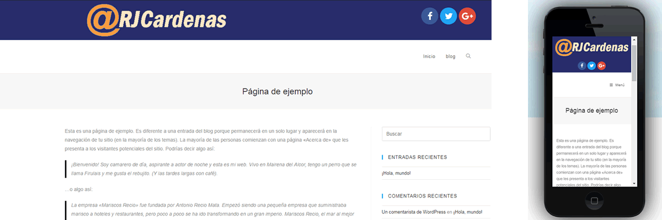Click the search magnifier in navigation menu
662x220 pixels.
(x=468, y=56)
